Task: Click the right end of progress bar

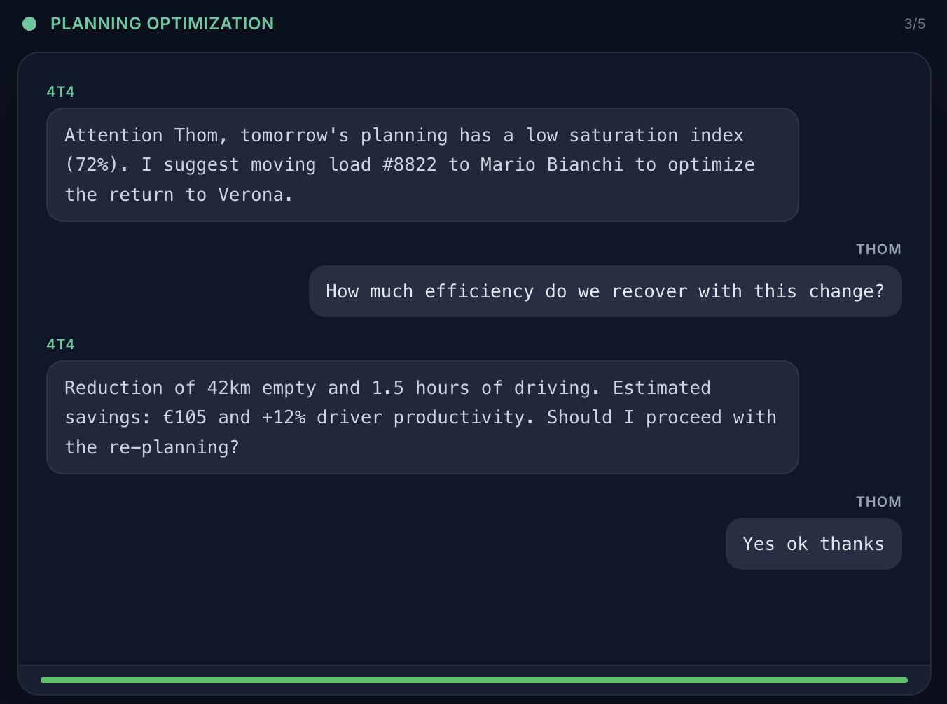Action: coord(904,680)
